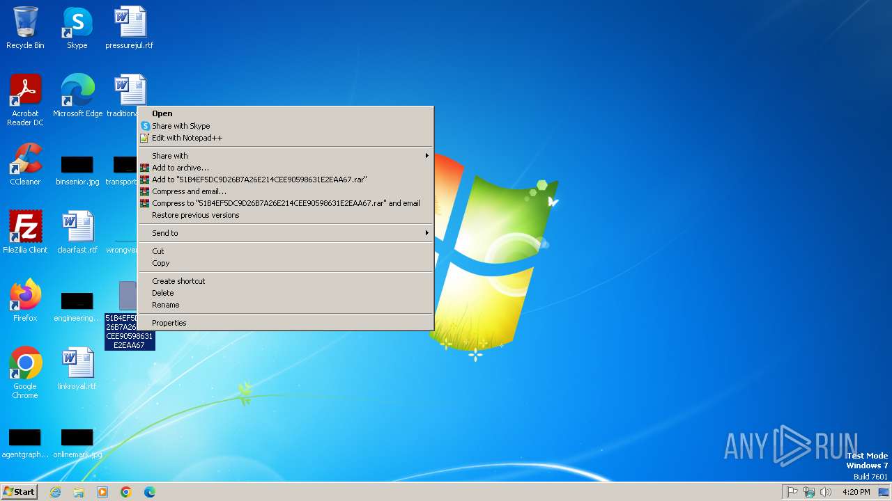892x501 pixels.
Task: Choose Cut in the context menu
Action: (x=286, y=251)
